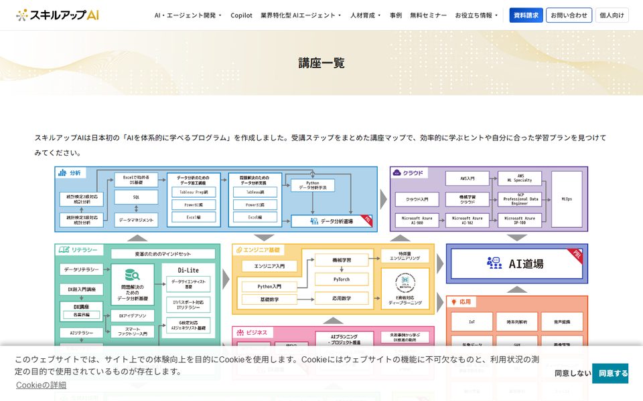Open the Cookieの詳細 link
643x401 pixels.
pyautogui.click(x=41, y=385)
